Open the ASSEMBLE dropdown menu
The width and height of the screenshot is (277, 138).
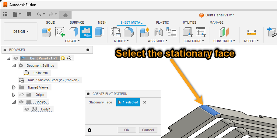coord(158,41)
